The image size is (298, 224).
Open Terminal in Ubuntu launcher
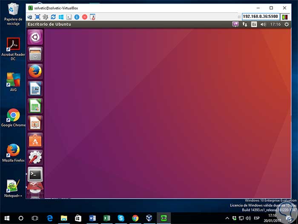[35, 175]
